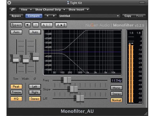Click the 1.8 peak readout

pyautogui.click(x=138, y=33)
